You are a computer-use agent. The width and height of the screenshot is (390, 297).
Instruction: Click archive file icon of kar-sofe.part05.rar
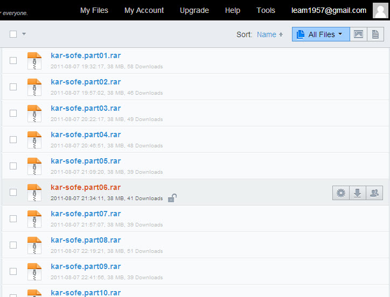pos(34,166)
